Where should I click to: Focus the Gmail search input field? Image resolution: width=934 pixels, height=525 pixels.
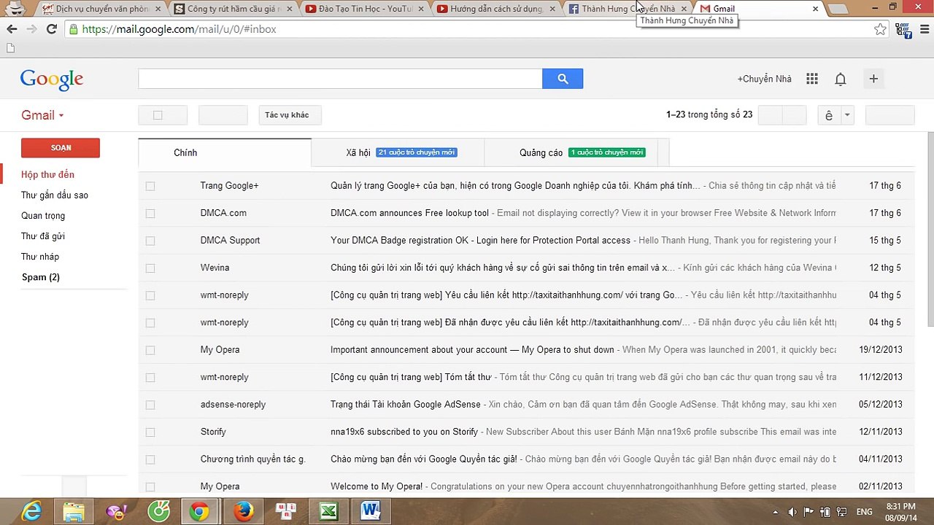click(340, 79)
